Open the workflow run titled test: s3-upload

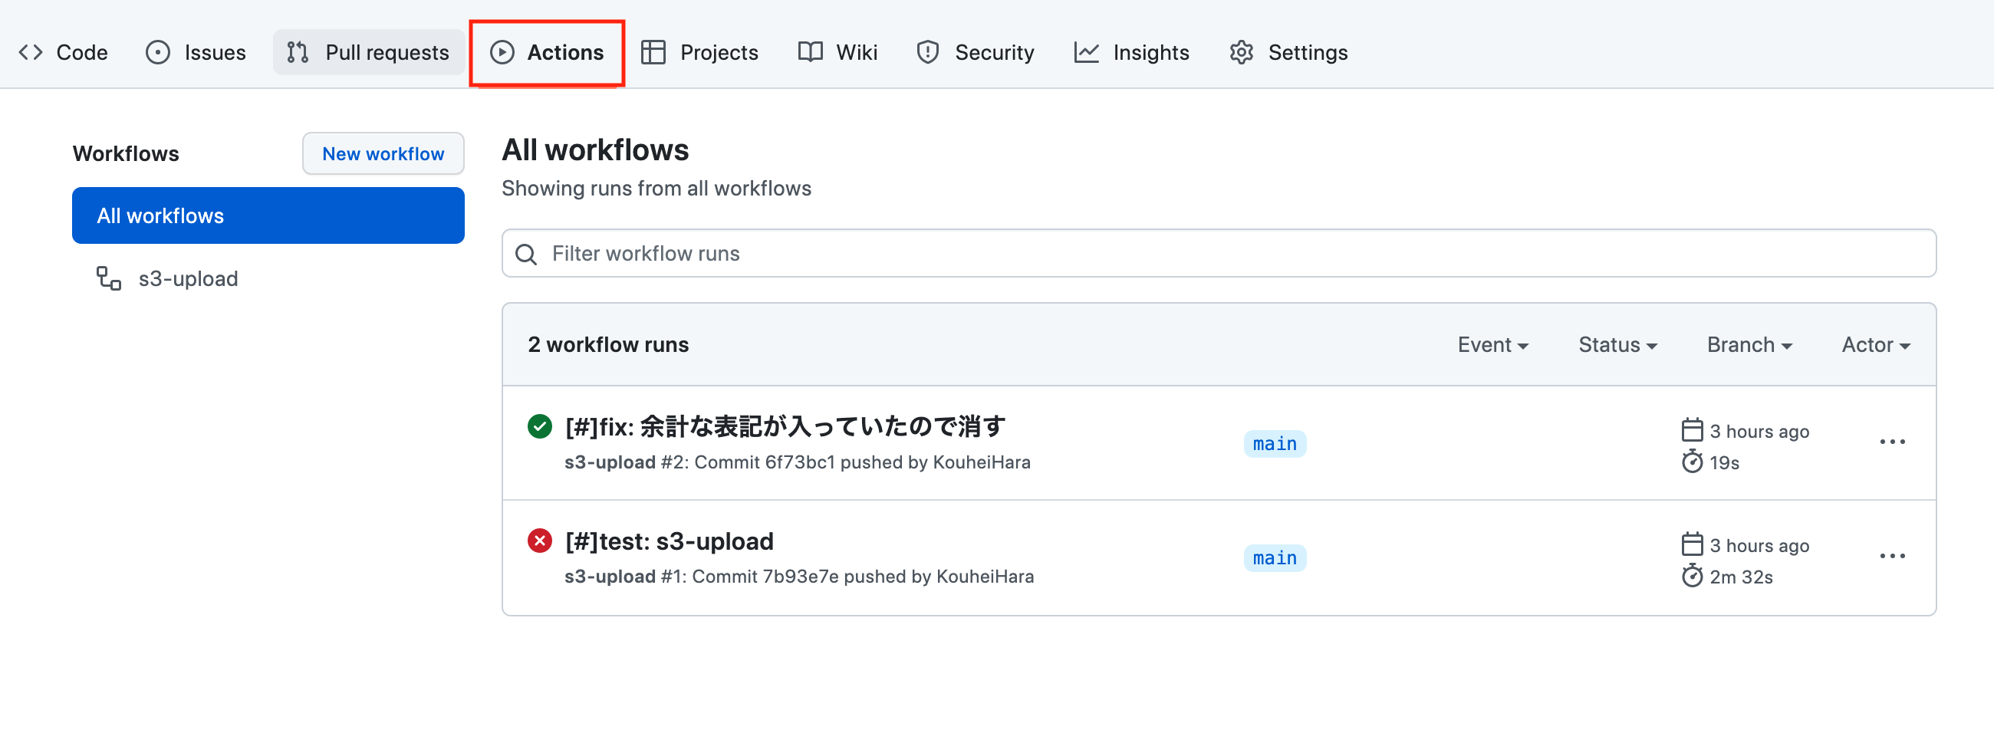pyautogui.click(x=669, y=541)
